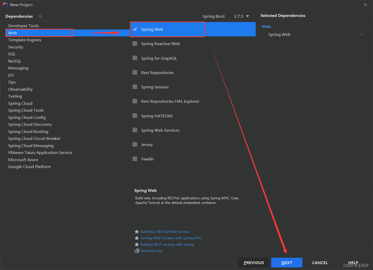Close the New Project dialog
The height and width of the screenshot is (270, 373).
coord(365,5)
